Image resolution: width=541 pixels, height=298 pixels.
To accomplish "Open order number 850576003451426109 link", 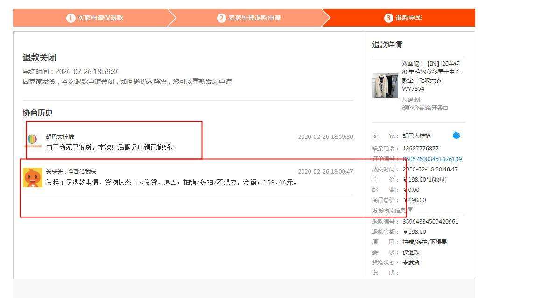I will (432, 159).
